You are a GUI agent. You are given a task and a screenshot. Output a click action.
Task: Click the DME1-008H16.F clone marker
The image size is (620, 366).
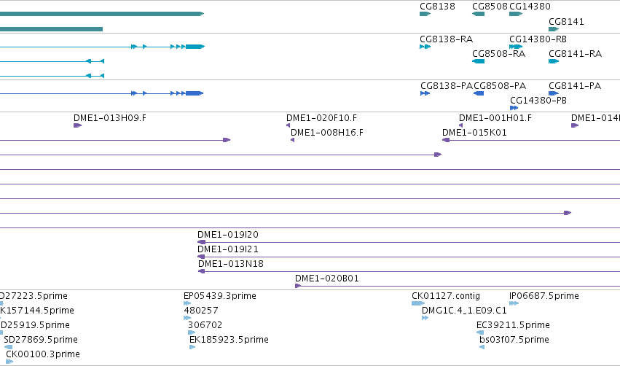pos(293,140)
